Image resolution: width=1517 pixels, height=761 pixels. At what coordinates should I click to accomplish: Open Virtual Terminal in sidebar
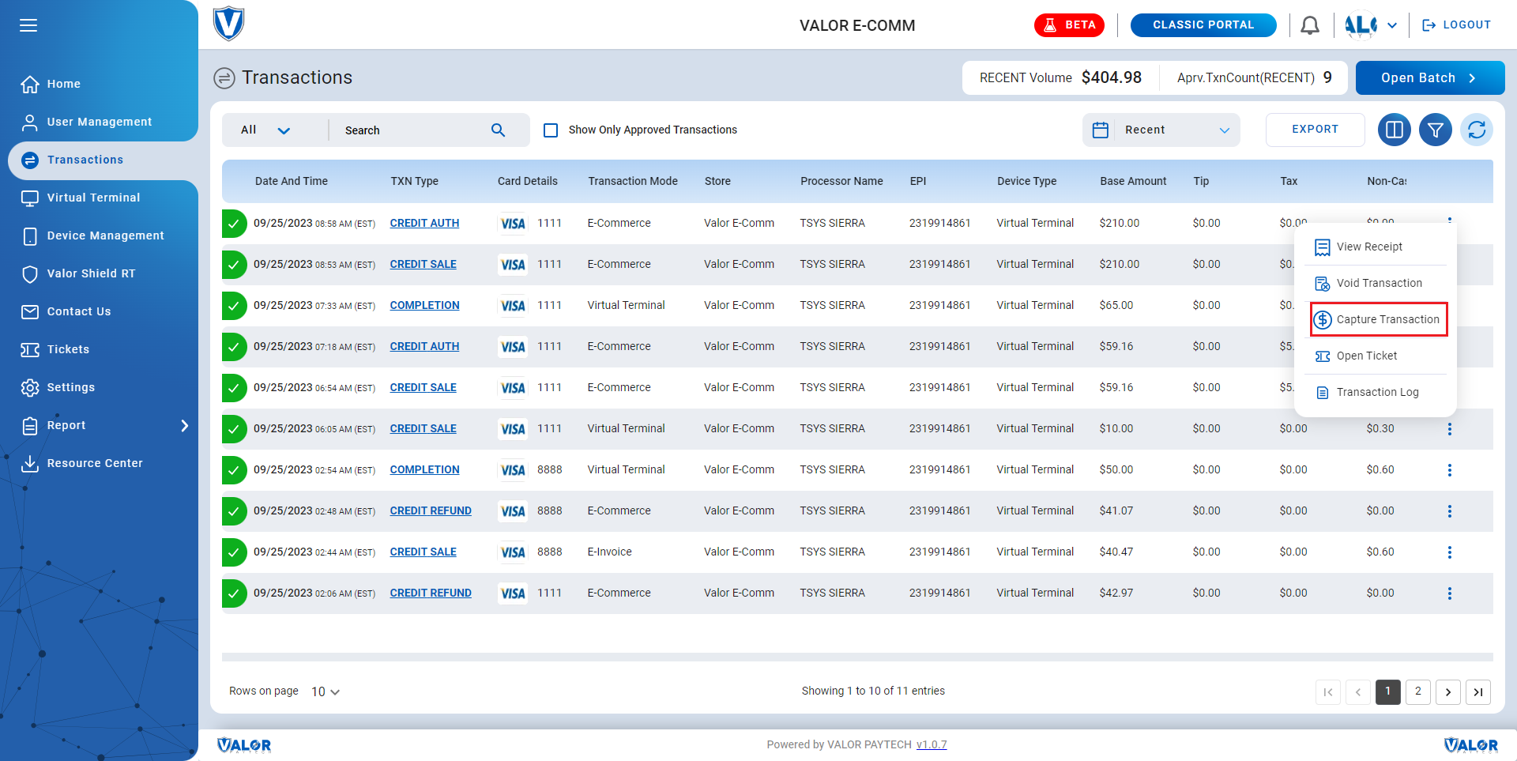(x=93, y=198)
